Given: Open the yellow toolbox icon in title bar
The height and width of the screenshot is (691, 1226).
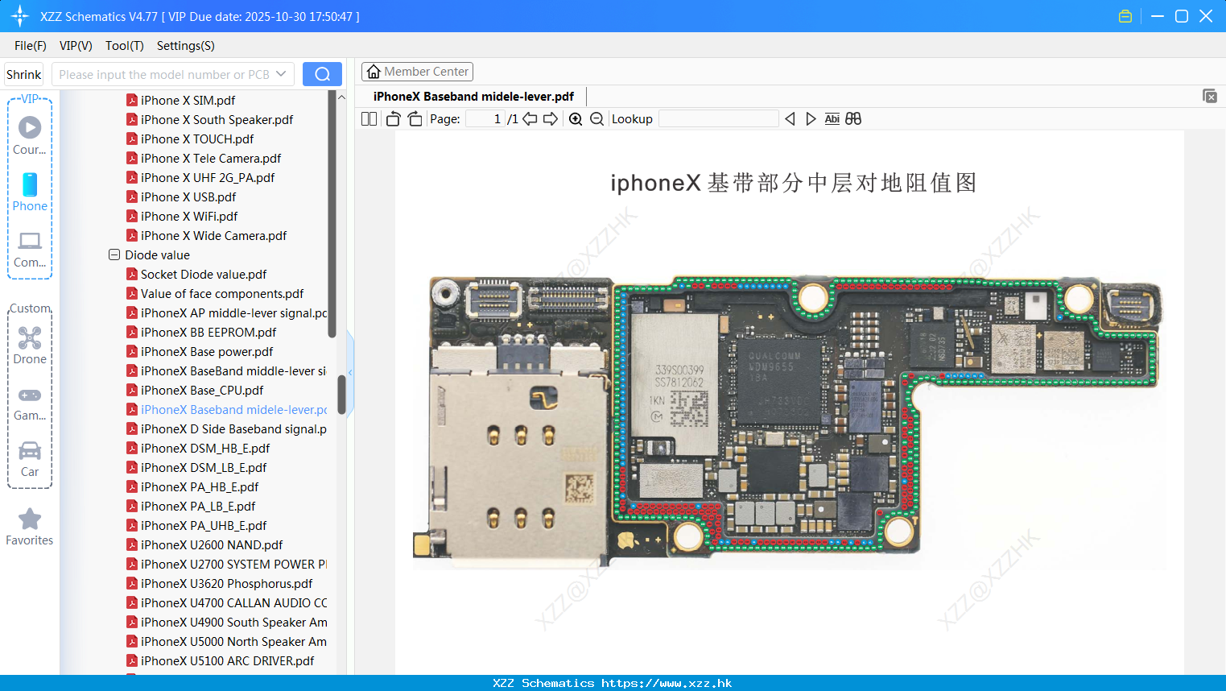Looking at the screenshot, I should tap(1125, 16).
